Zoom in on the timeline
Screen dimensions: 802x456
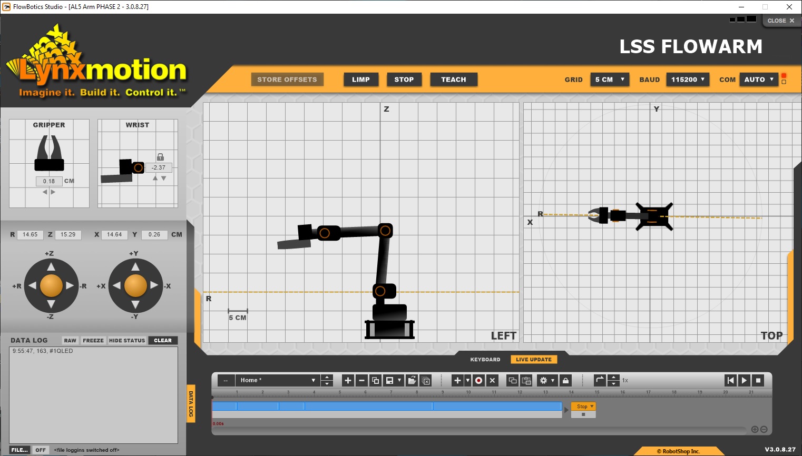(x=755, y=430)
